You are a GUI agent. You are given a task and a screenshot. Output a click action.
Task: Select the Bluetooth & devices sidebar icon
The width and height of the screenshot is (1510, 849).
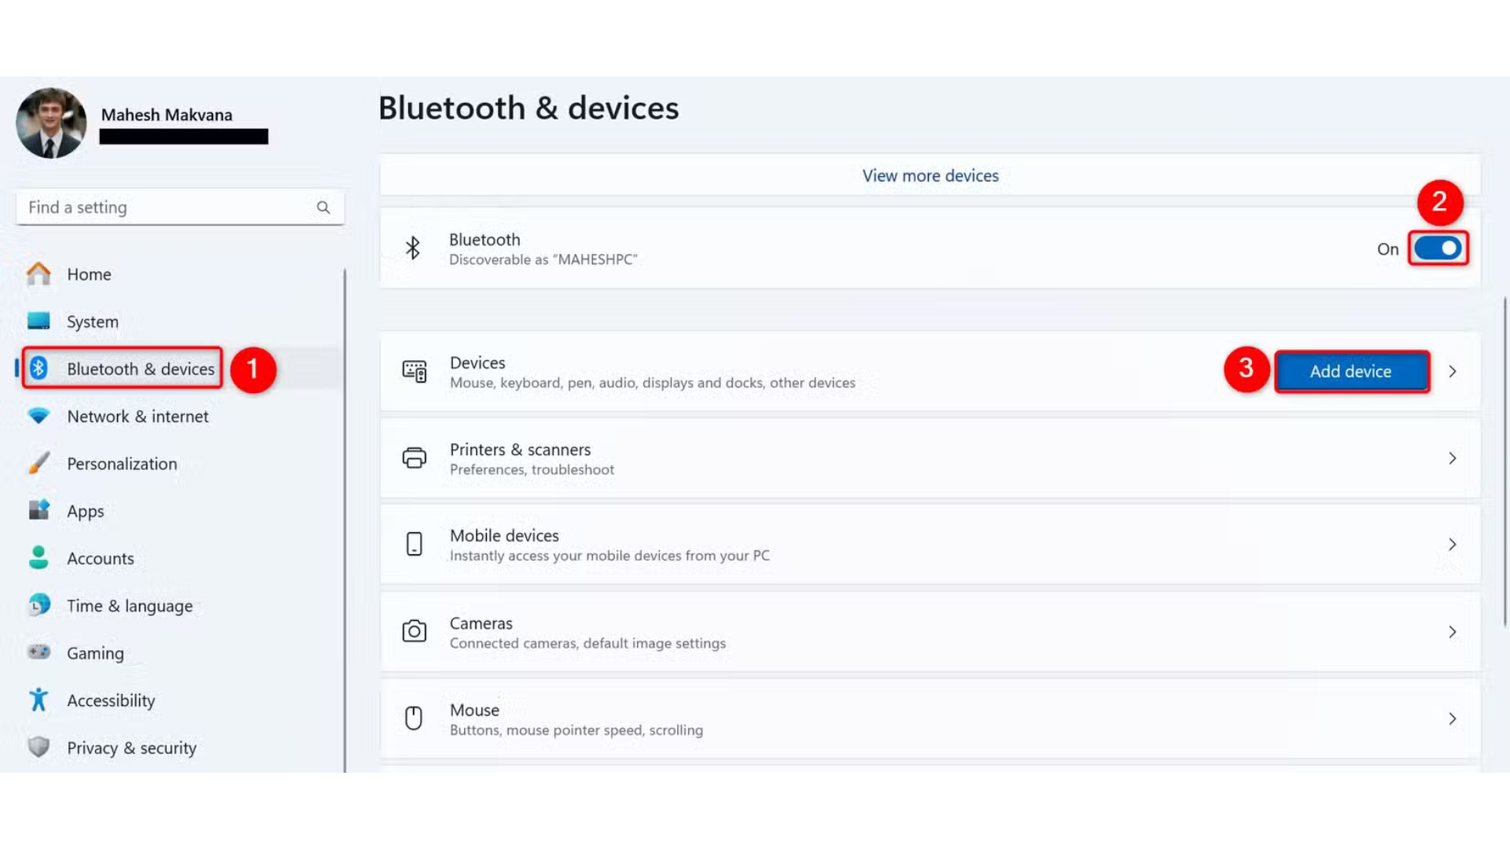39,368
